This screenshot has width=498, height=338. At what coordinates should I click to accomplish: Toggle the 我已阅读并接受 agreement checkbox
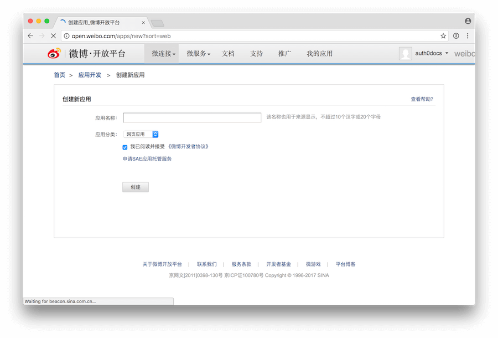click(x=125, y=147)
